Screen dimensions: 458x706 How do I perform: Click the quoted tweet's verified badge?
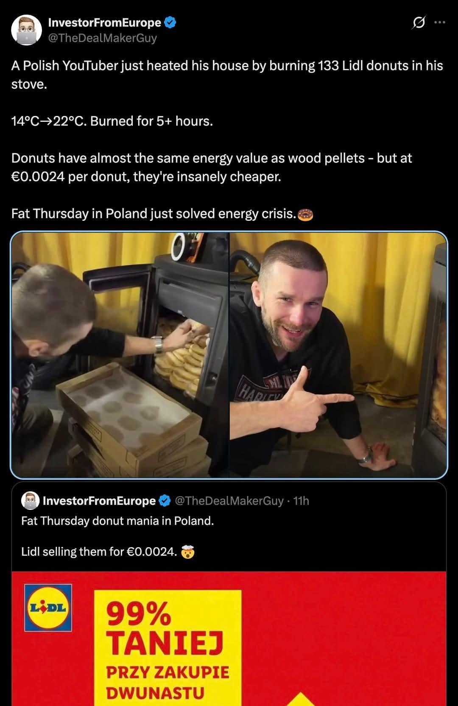(x=165, y=501)
